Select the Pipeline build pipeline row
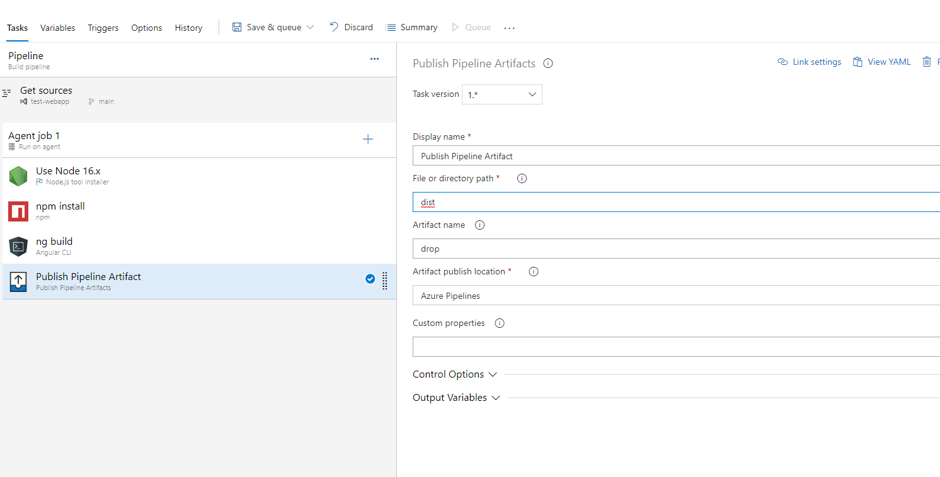This screenshot has width=940, height=477. (x=198, y=60)
